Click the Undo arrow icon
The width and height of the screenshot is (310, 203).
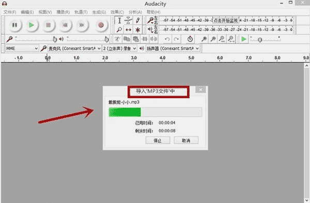click(x=167, y=39)
